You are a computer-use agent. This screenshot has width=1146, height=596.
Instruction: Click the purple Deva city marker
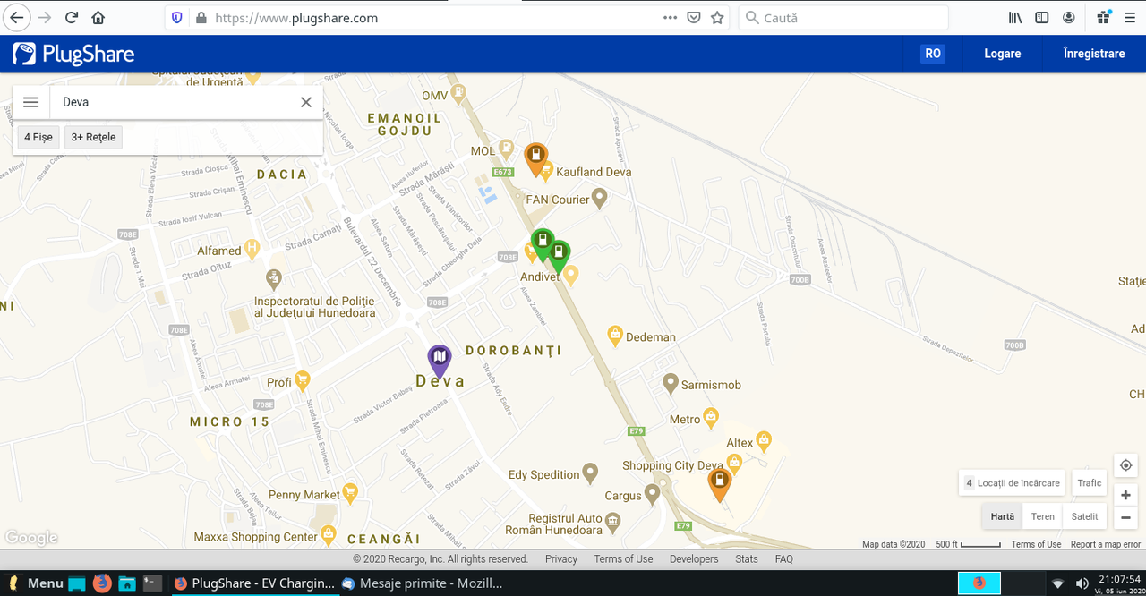tap(439, 361)
